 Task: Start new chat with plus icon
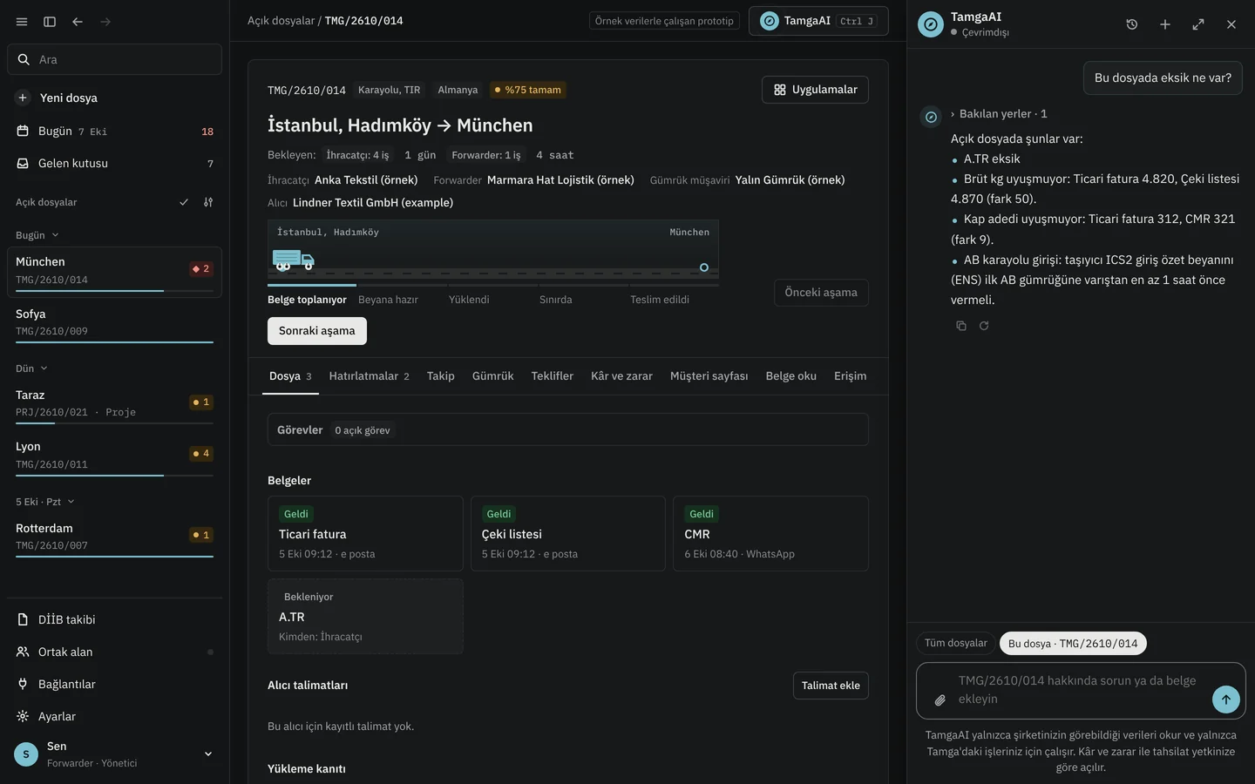pos(1165,24)
